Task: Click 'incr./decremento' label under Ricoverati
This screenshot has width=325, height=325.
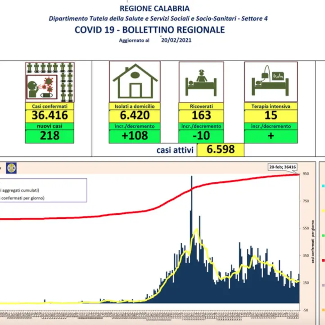Action: pos(201,126)
